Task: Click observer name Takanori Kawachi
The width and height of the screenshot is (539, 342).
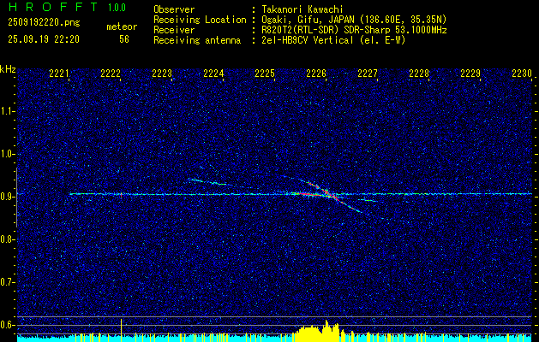Action: [x=302, y=9]
